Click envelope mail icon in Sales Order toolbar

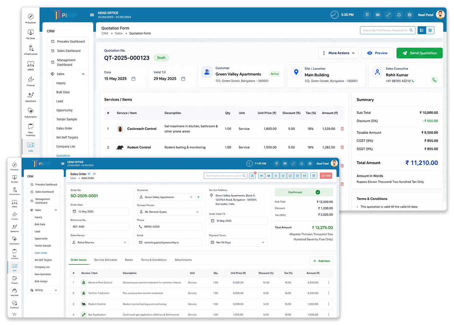pos(305,176)
